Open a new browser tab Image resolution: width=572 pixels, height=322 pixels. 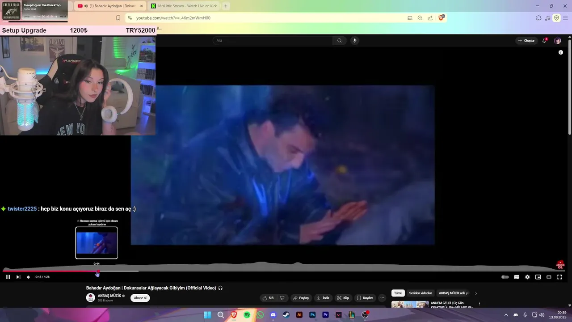point(226,6)
